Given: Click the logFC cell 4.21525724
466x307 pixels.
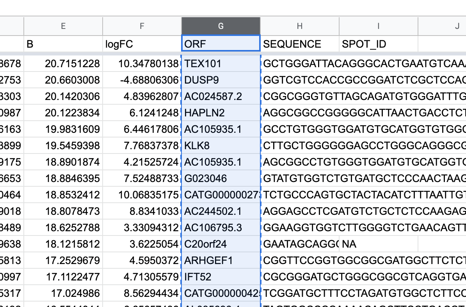Looking at the screenshot, I should click(x=142, y=162).
